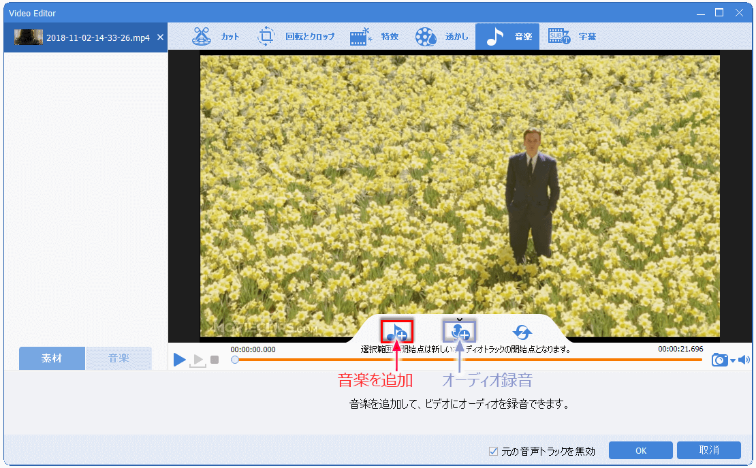Image resolution: width=756 pixels, height=468 pixels.
Task: Maximize the Video Editor window
Action: point(719,12)
